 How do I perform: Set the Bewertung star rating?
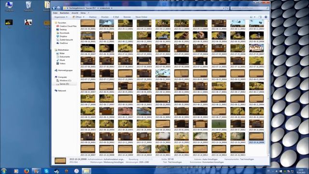click(146, 159)
